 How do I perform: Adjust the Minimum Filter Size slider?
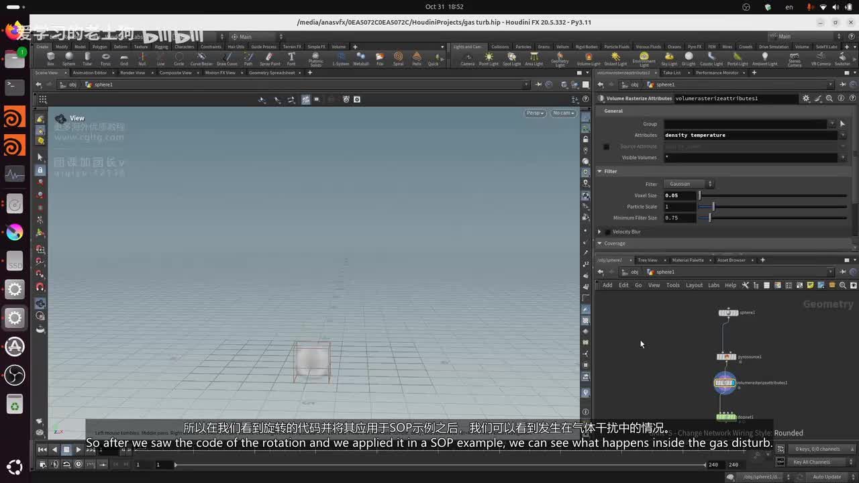[x=772, y=218]
